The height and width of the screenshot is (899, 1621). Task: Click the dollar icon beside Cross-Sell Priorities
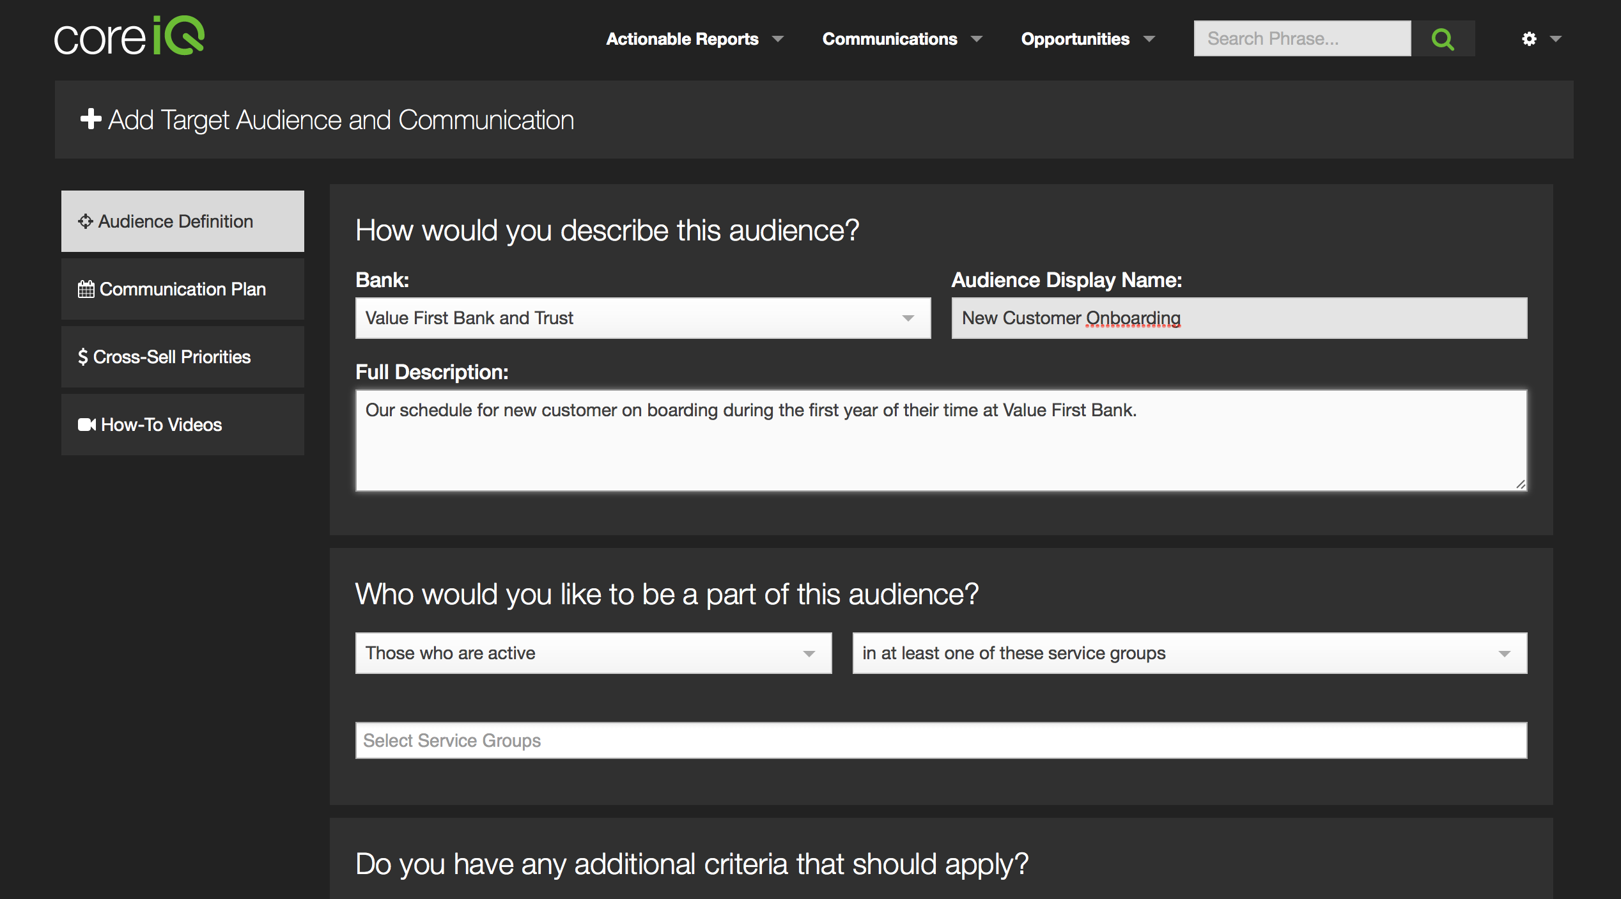point(82,357)
